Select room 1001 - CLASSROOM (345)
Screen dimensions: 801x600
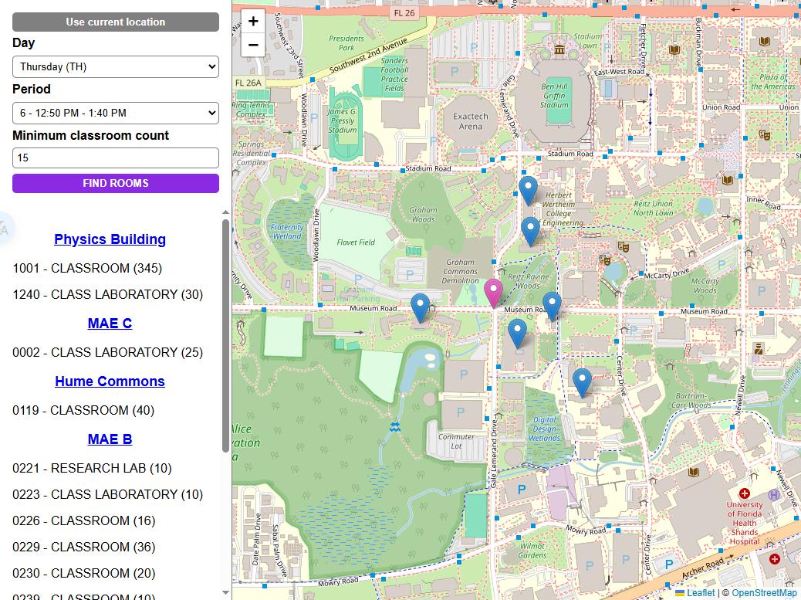pyautogui.click(x=87, y=268)
